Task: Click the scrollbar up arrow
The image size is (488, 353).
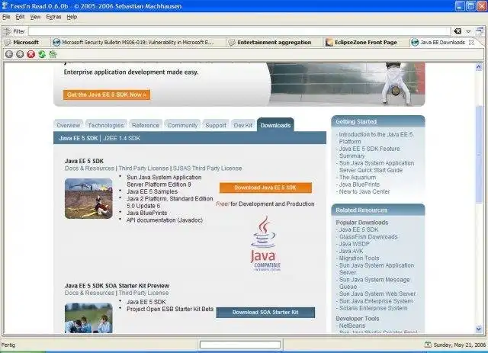Action: pyautogui.click(x=479, y=66)
